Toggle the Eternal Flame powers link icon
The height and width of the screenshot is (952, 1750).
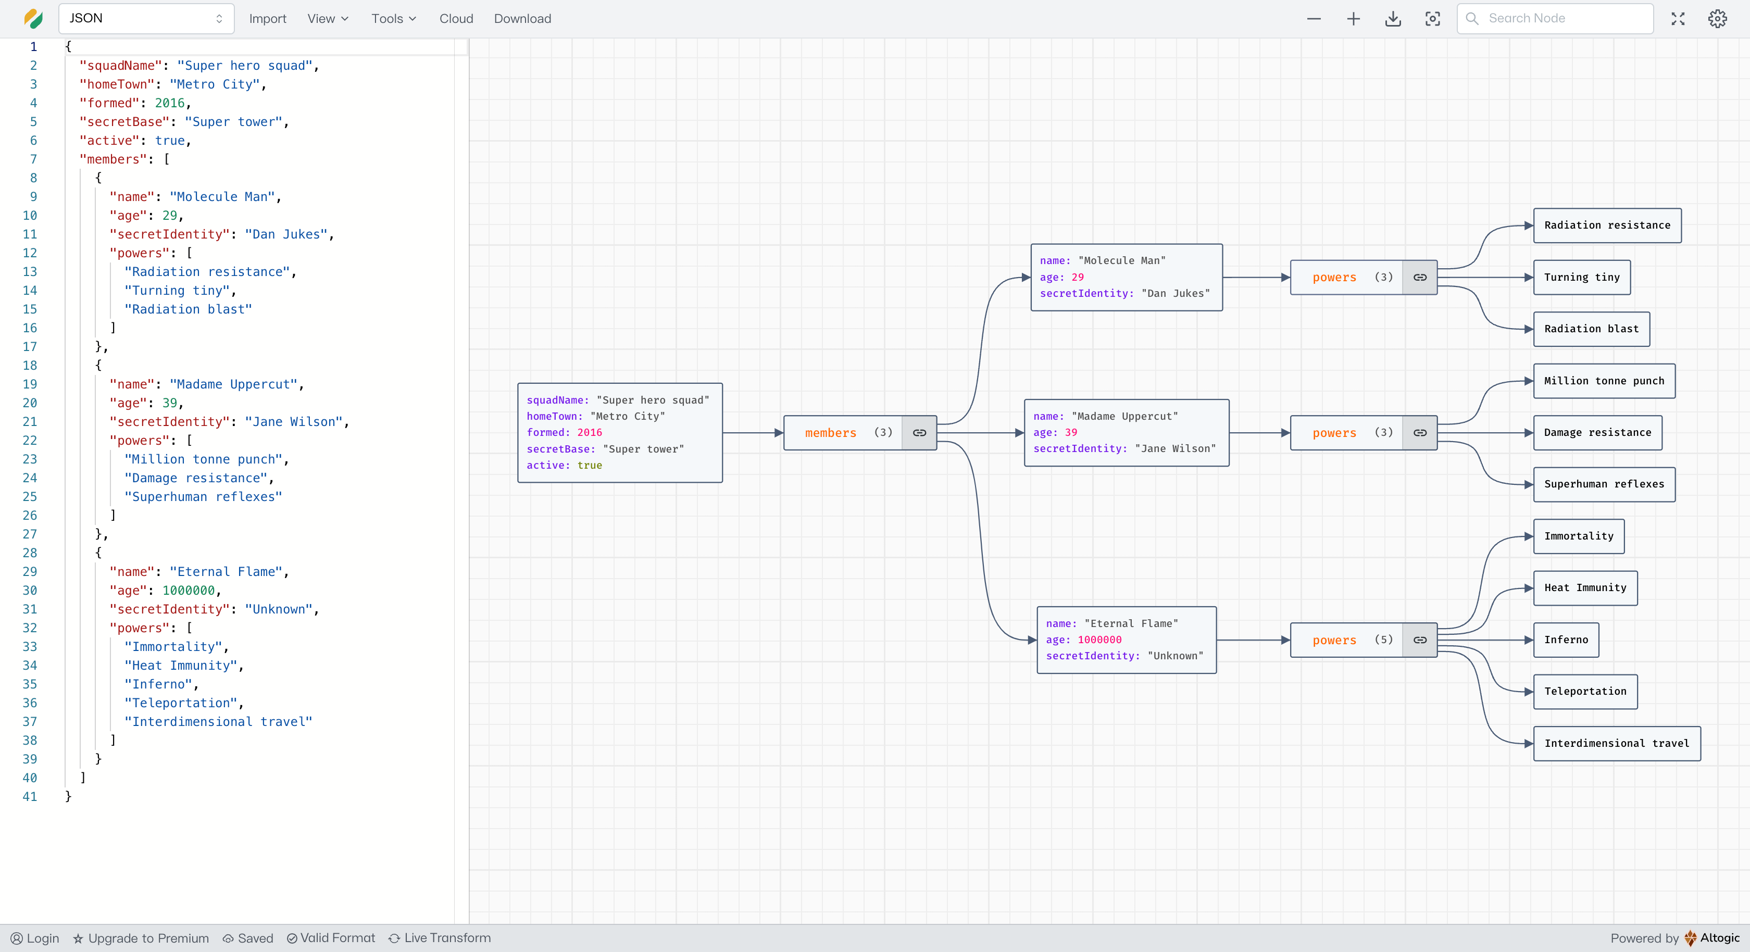point(1420,640)
